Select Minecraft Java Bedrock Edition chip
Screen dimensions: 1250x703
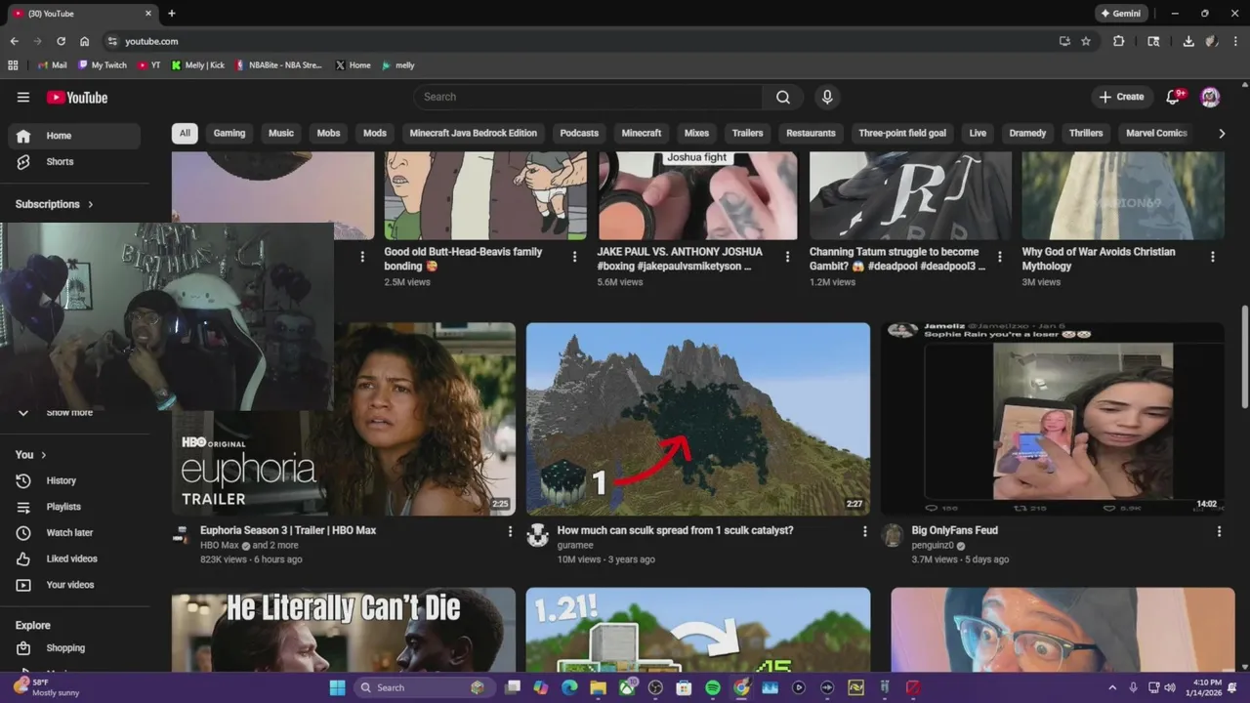[x=474, y=134]
